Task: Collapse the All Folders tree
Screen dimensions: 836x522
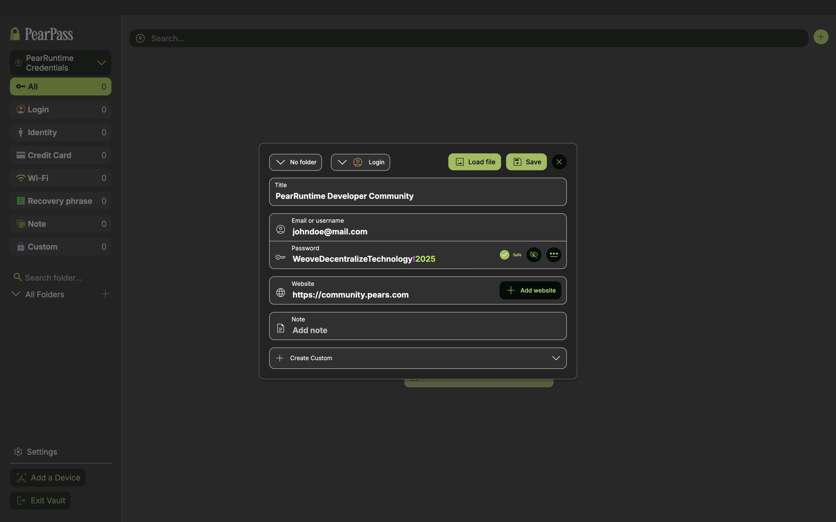Action: (16, 294)
